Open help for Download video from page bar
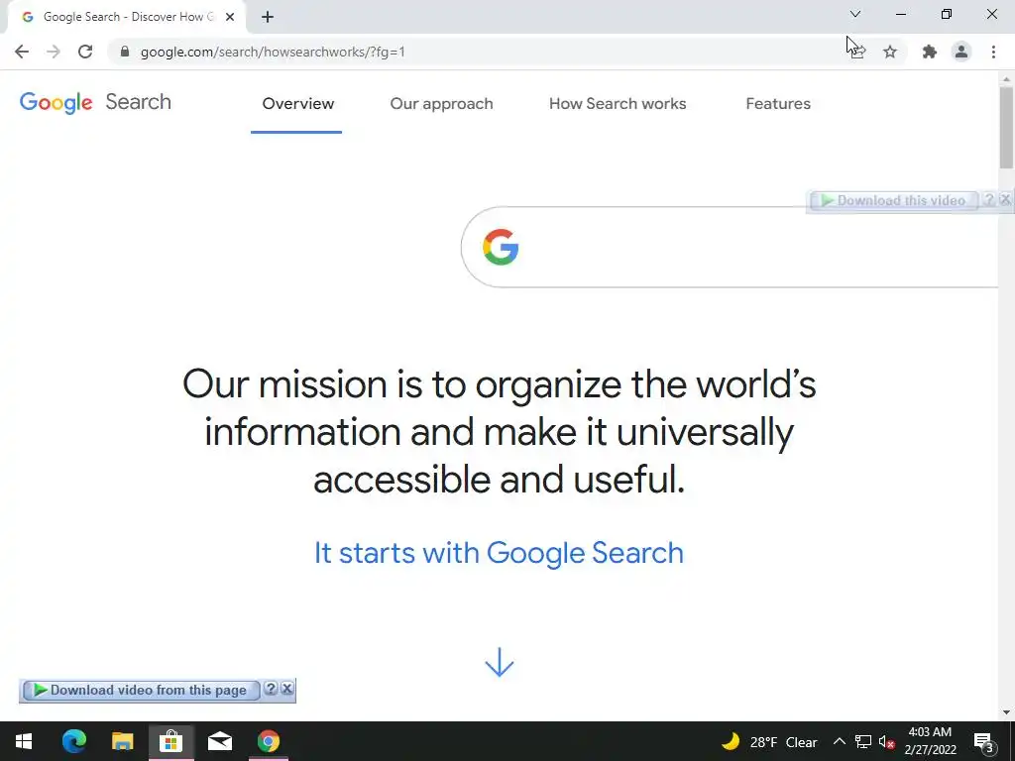1015x761 pixels. pyautogui.click(x=271, y=689)
